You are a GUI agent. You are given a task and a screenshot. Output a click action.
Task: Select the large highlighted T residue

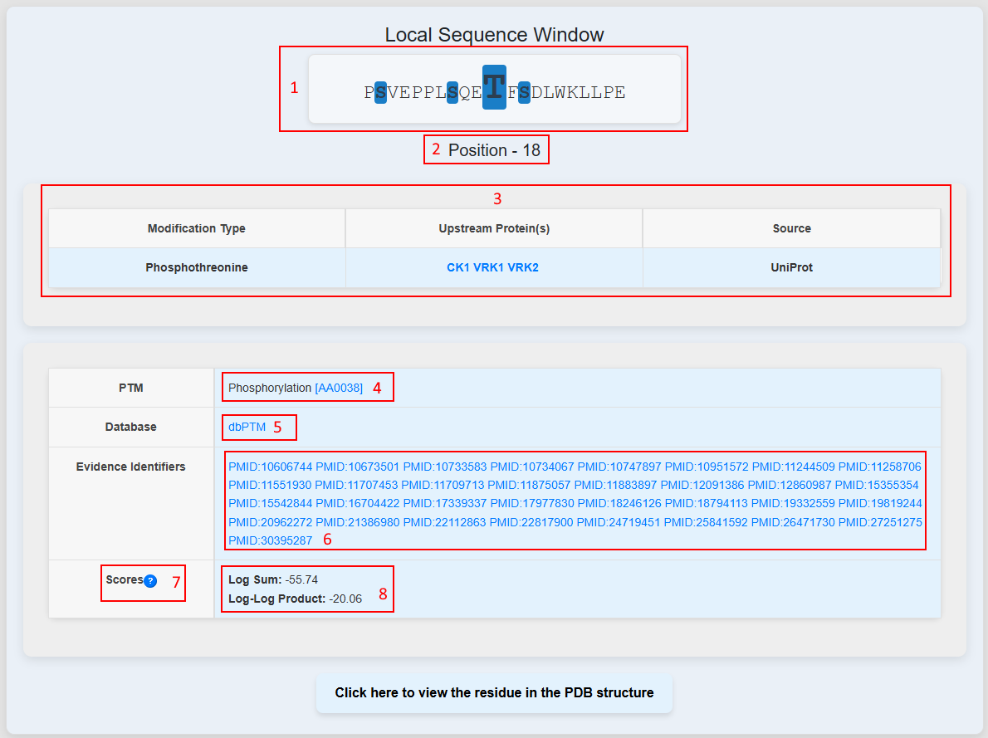click(x=494, y=88)
